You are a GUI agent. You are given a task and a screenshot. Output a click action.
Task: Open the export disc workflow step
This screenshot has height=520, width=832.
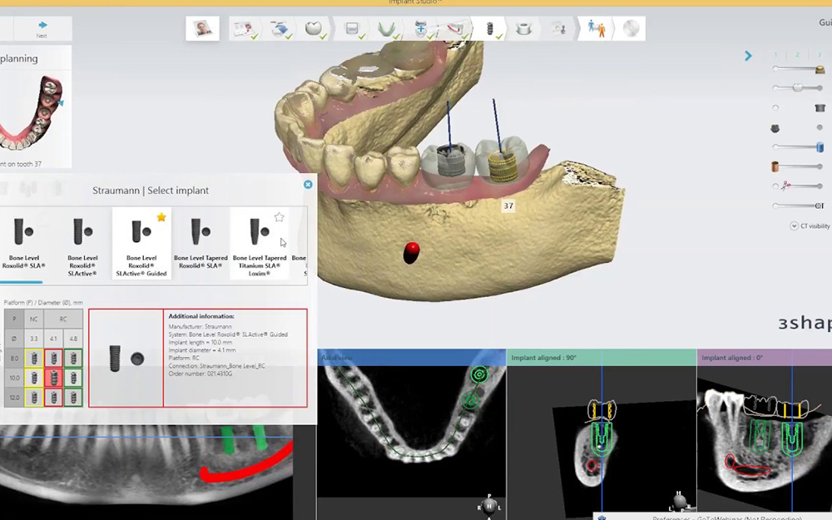tap(631, 28)
